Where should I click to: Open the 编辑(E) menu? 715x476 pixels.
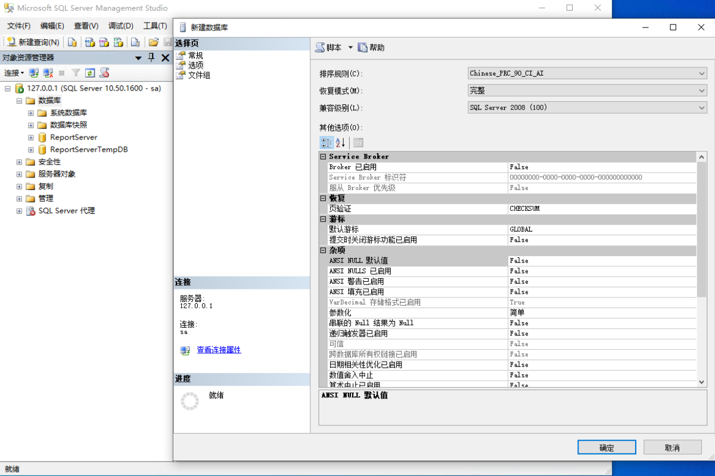point(52,26)
